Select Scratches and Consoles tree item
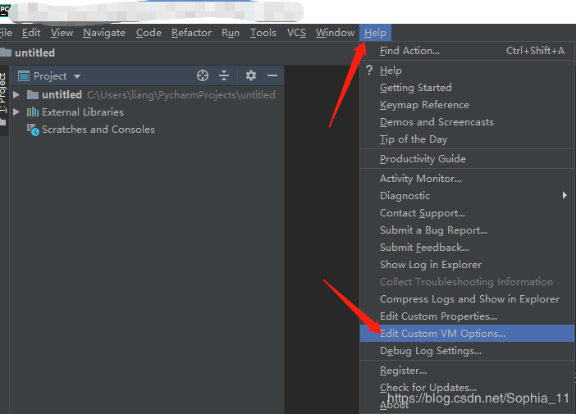This screenshot has height=414, width=576. [x=98, y=130]
